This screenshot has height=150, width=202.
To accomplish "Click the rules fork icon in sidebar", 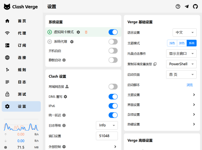I will (x=7, y=70).
